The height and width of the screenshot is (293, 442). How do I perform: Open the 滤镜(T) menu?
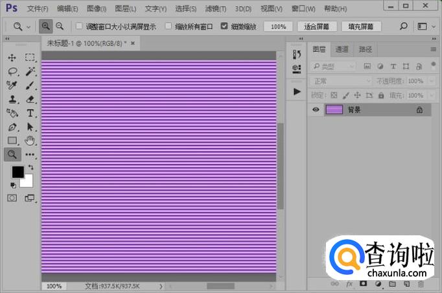216,9
